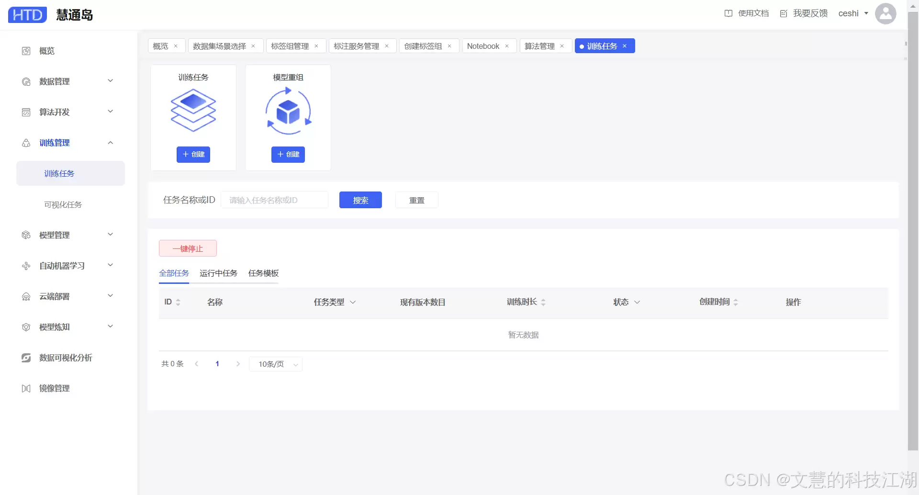Expand 自动机器学习 menu chevron
The image size is (919, 495).
[111, 265]
